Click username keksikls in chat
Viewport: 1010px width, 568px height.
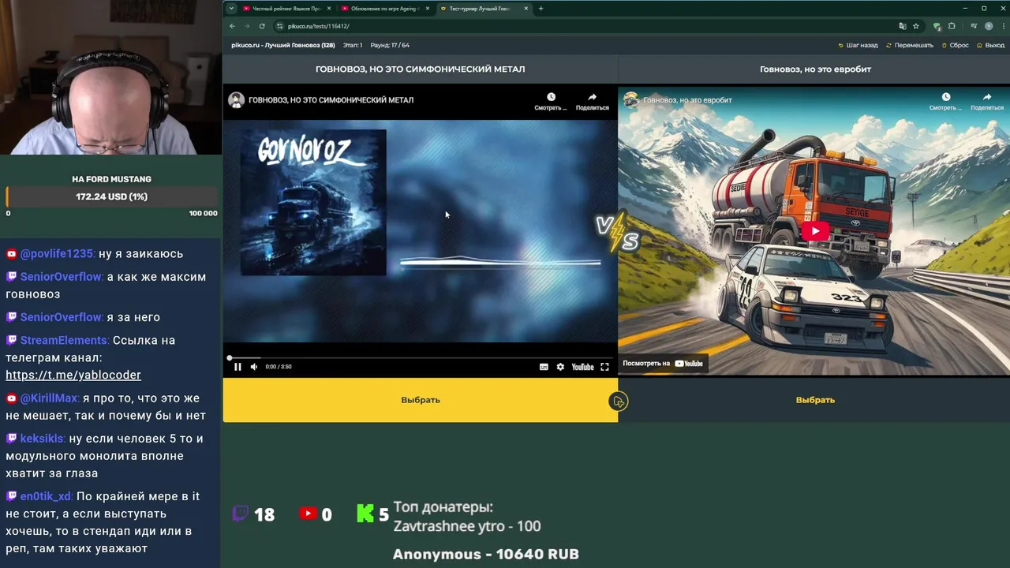[x=43, y=438]
